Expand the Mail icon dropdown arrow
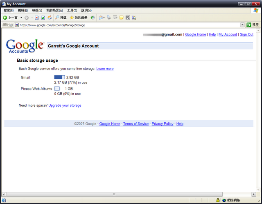Viewport: 262px width, 204px height. coord(104,18)
